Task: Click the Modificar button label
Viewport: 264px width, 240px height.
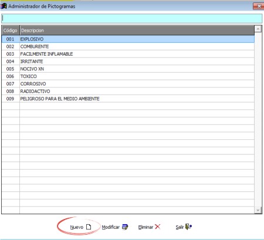Action: (111, 227)
